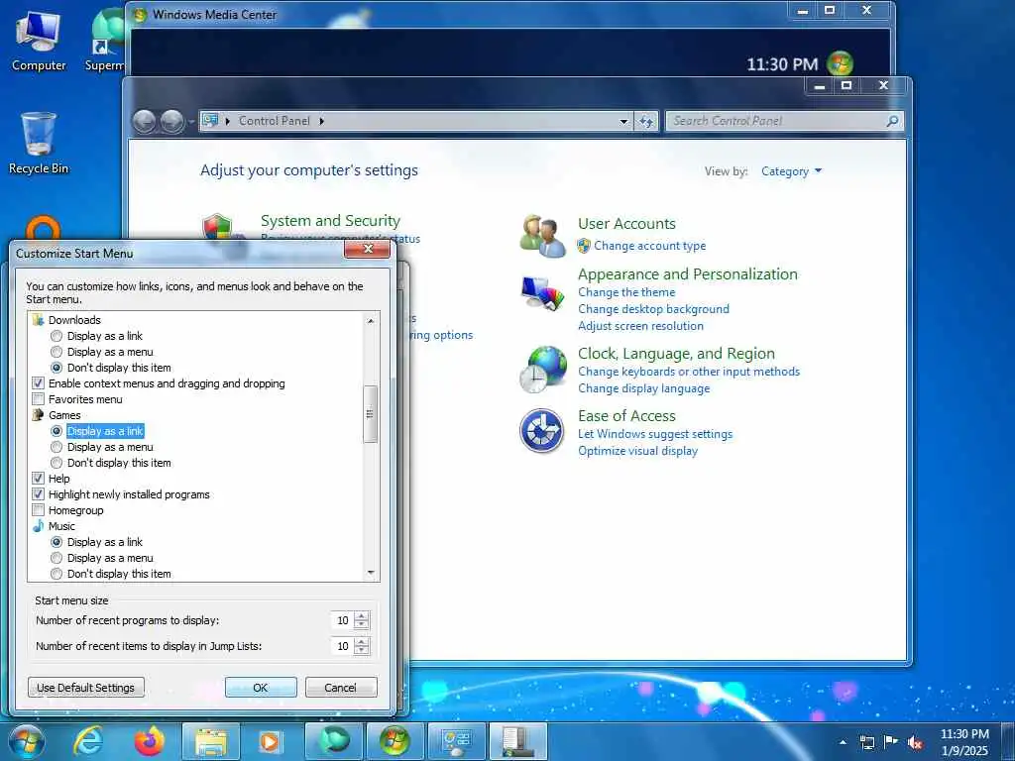1015x761 pixels.
Task: Open the Recycle Bin desktop icon
Action: coord(39,143)
